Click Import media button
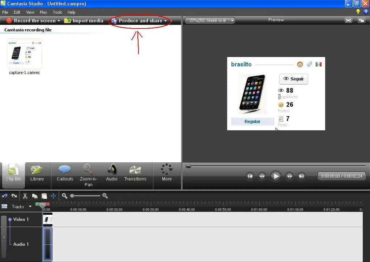The image size is (370, 262). click(x=84, y=21)
